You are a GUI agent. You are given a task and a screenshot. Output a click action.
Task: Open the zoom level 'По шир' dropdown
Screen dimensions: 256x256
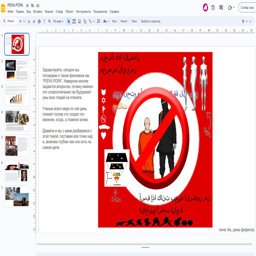[58, 22]
